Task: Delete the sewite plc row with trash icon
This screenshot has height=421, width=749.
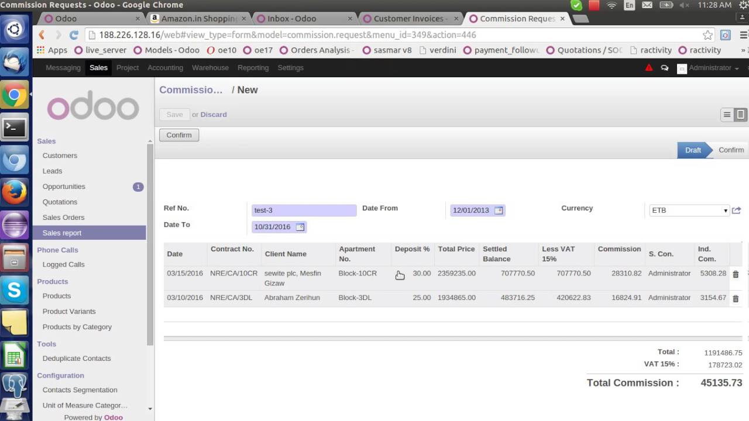Action: click(x=736, y=274)
